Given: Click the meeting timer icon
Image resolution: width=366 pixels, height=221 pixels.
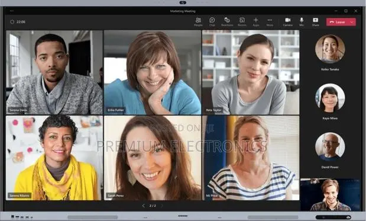Looking at the screenshot, I should [x=12, y=22].
